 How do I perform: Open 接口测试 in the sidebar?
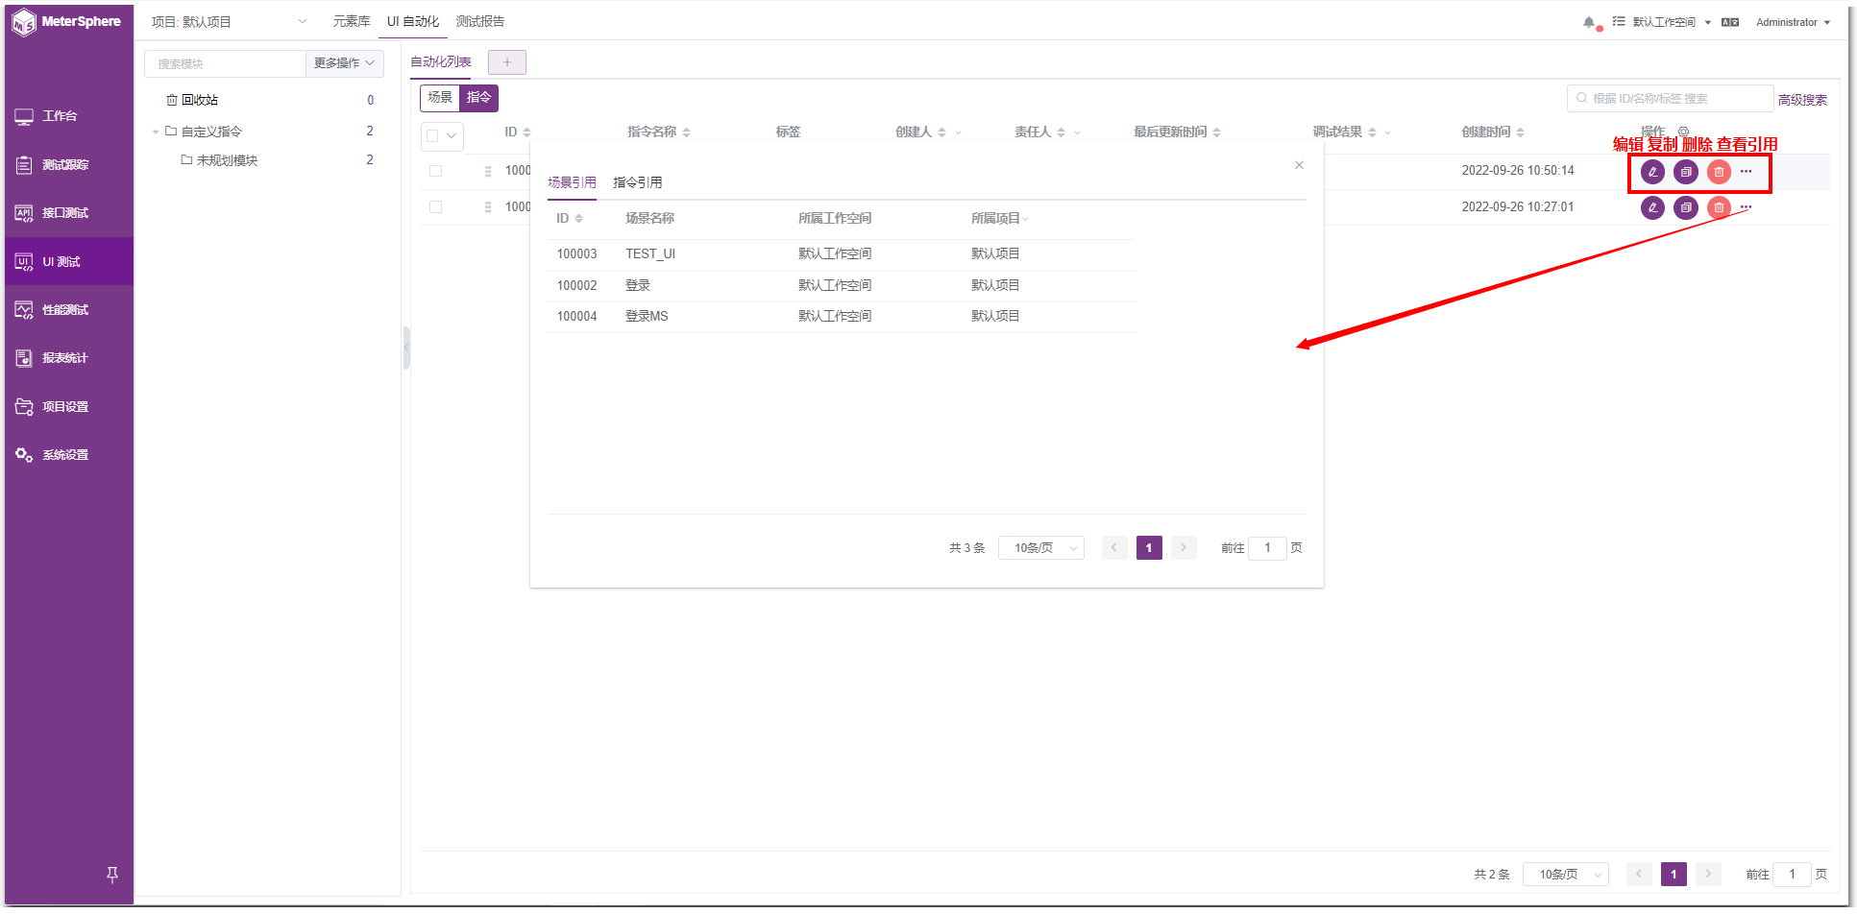(69, 213)
